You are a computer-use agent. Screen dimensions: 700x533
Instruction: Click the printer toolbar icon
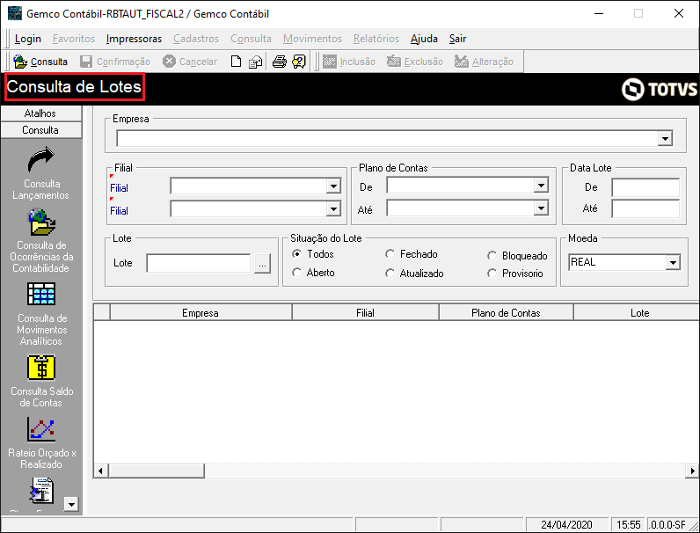(x=280, y=62)
